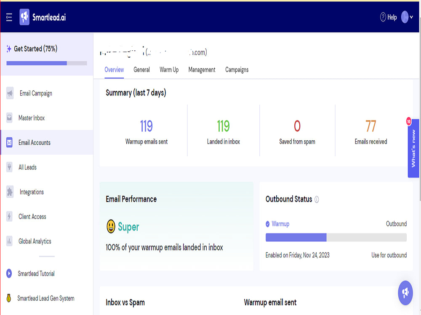
Task: Collapse the sidebar with the hamburger icon
Action: (9, 17)
